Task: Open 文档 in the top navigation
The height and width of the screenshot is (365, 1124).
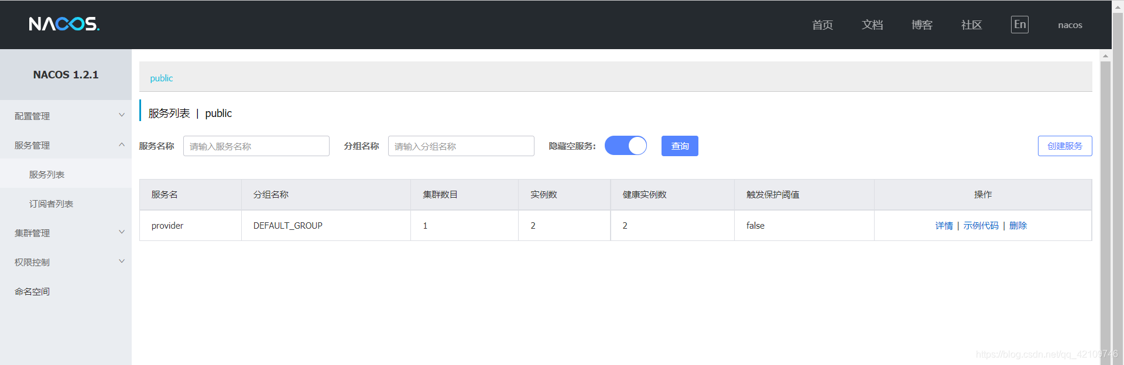Action: click(872, 25)
